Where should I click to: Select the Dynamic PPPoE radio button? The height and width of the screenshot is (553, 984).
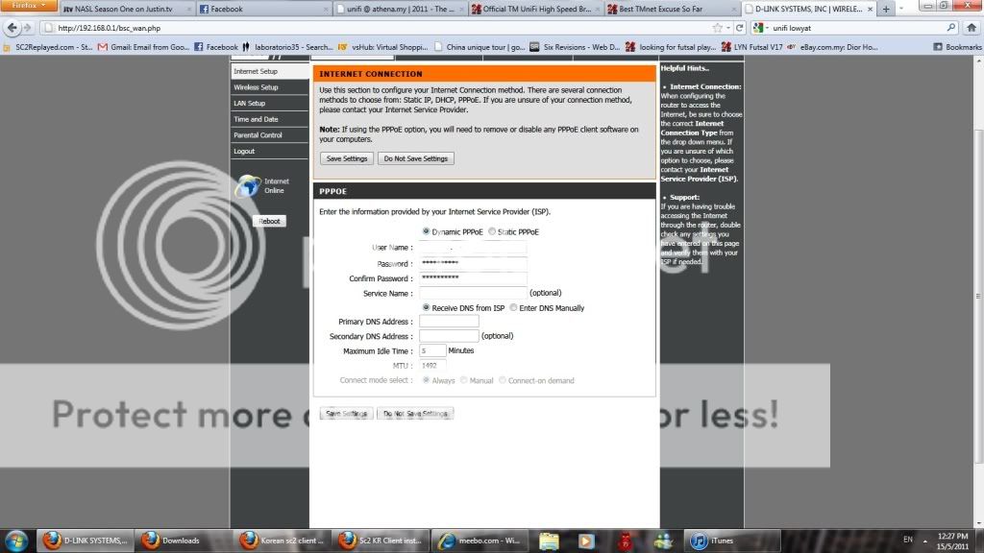[x=427, y=231]
